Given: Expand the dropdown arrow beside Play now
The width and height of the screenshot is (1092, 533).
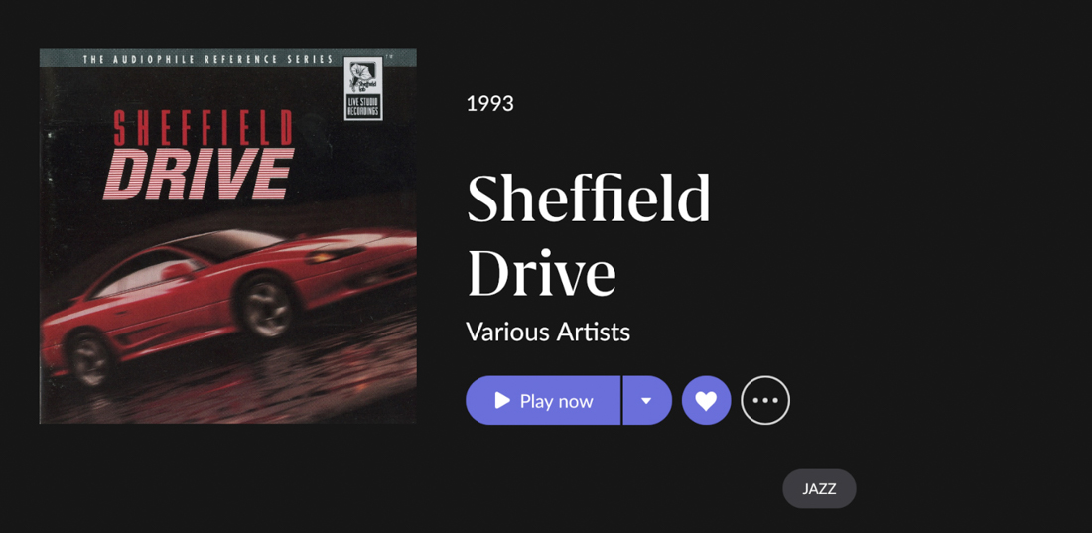Looking at the screenshot, I should click(x=647, y=400).
